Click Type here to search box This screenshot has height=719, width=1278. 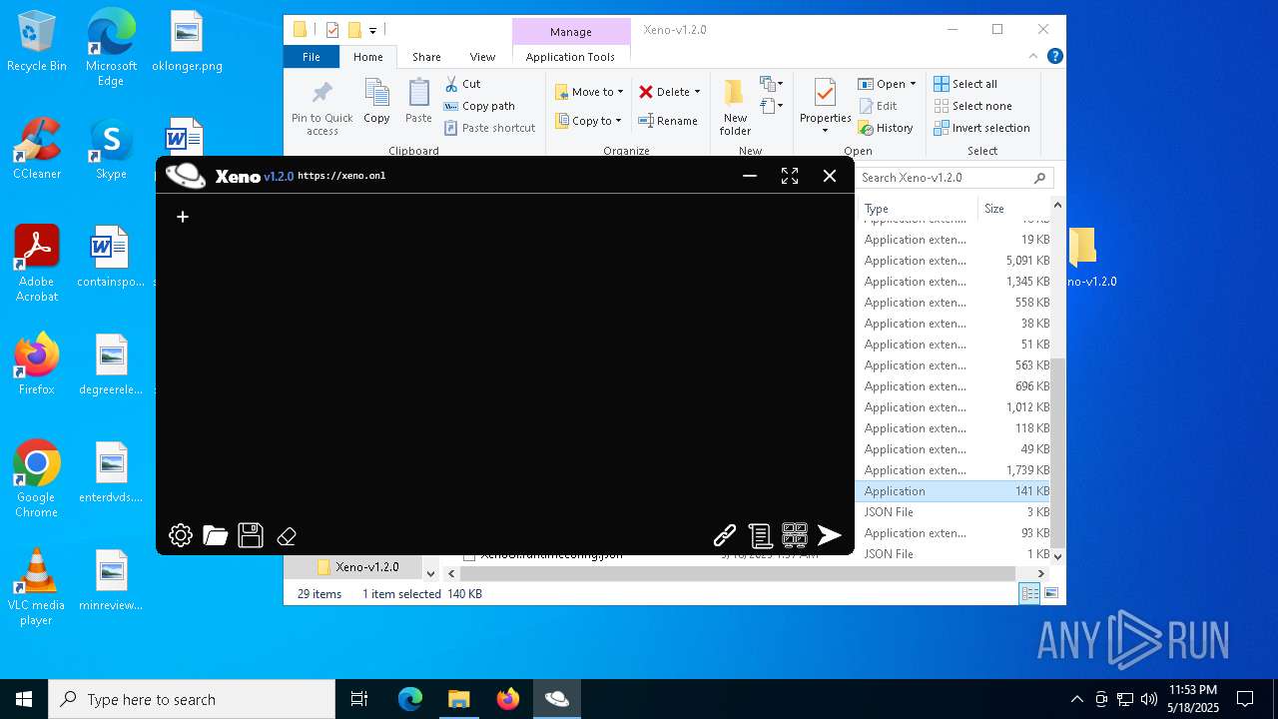[x=192, y=699]
